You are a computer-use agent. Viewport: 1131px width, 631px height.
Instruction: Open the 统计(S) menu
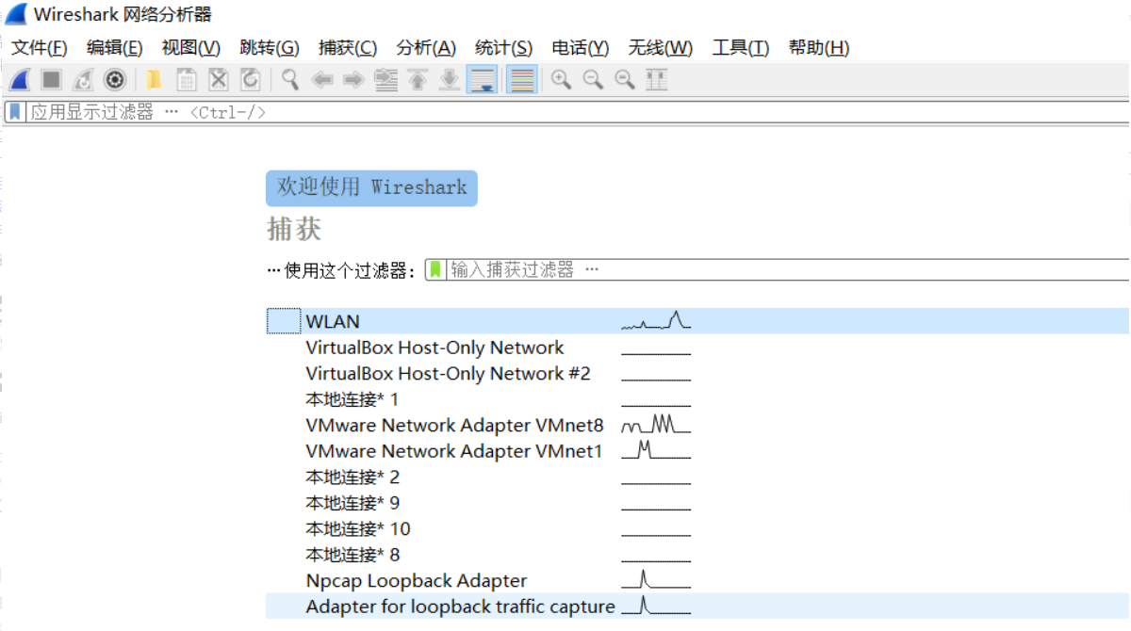coord(503,48)
